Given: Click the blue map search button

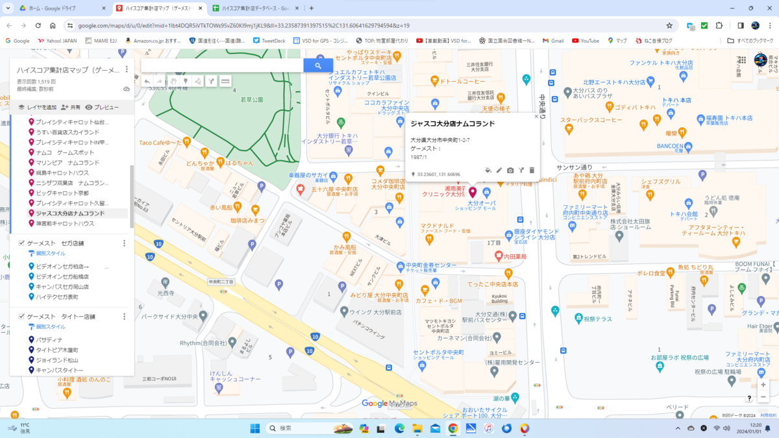Looking at the screenshot, I should point(318,66).
